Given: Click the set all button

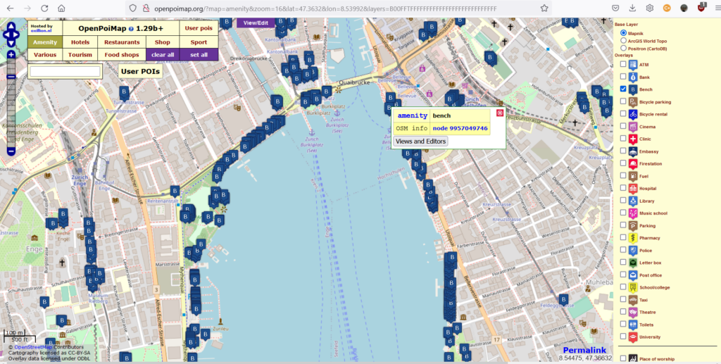Looking at the screenshot, I should [x=199, y=55].
